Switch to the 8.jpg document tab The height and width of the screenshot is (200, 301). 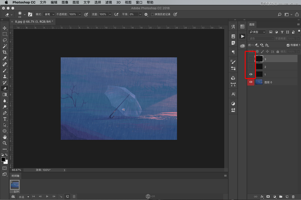[33, 21]
